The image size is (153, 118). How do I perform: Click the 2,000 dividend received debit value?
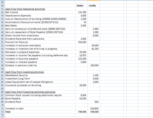[x=83, y=39]
